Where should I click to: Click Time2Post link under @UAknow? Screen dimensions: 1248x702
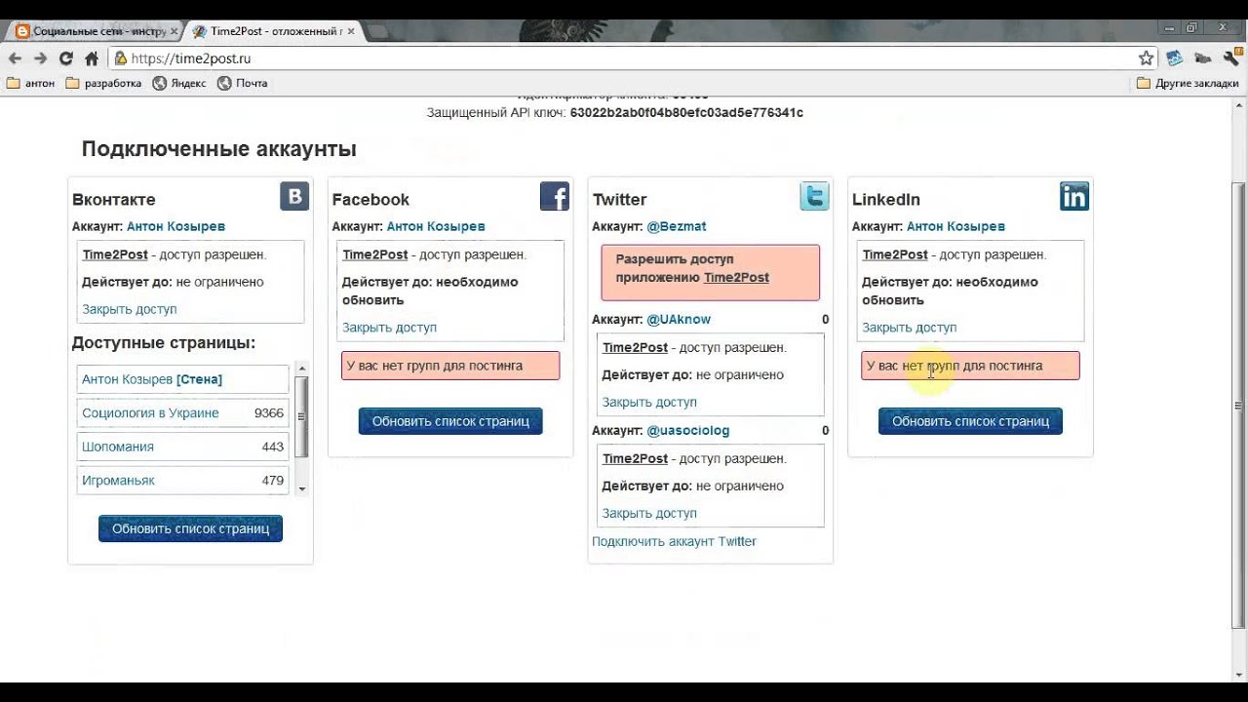pyautogui.click(x=635, y=347)
